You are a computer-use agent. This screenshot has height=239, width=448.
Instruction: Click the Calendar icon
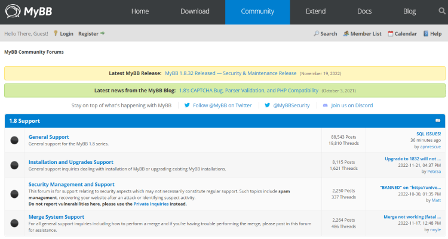(390, 33)
